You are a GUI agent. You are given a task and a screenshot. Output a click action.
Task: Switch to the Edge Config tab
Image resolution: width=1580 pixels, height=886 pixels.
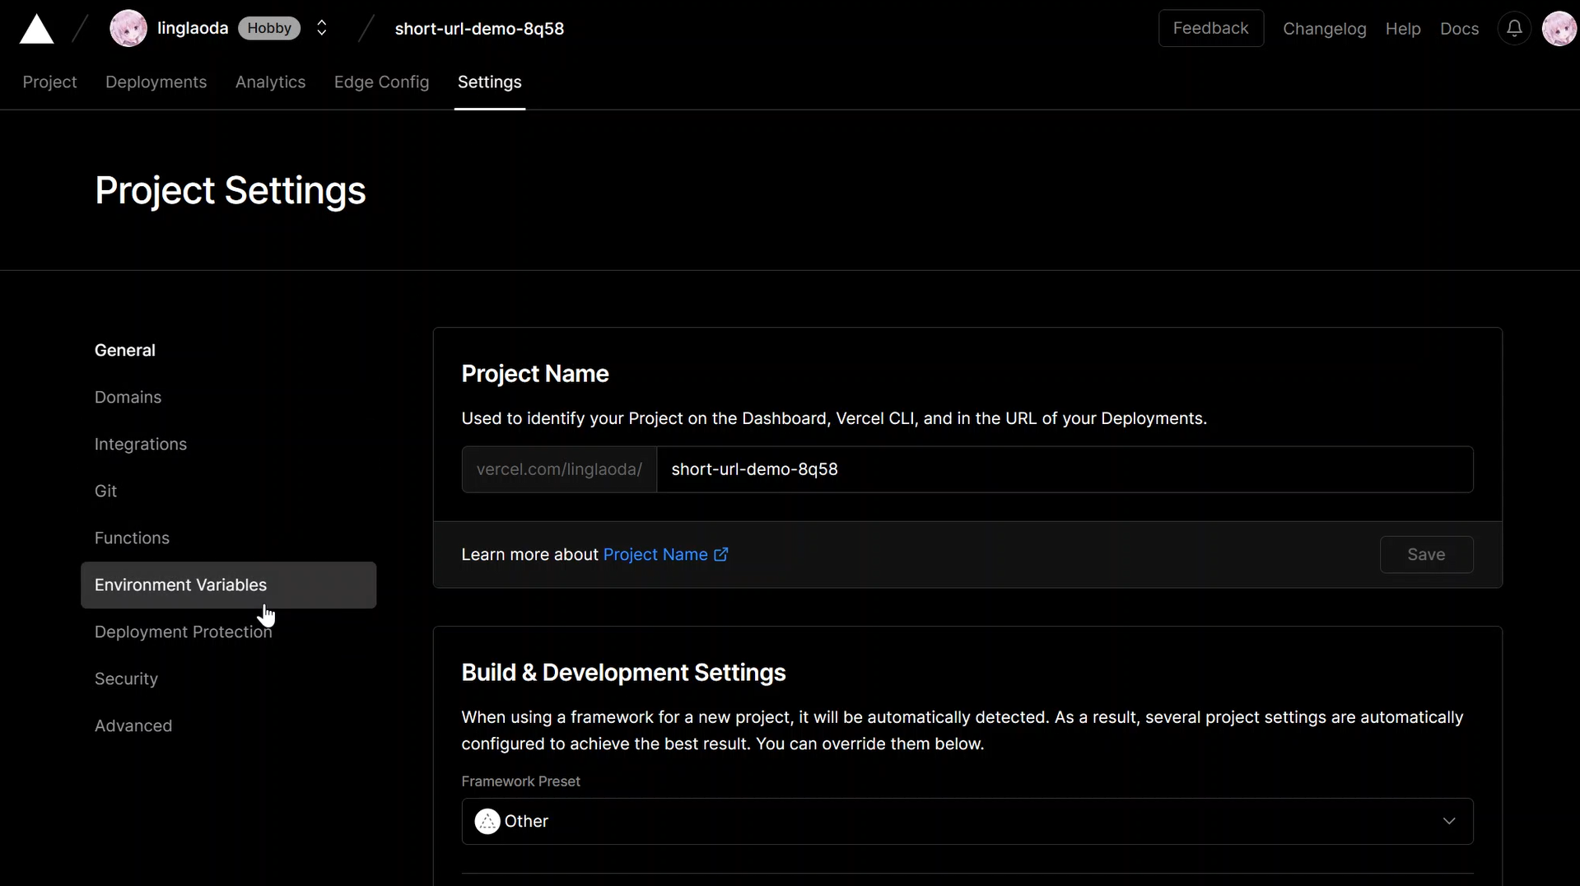click(x=381, y=82)
